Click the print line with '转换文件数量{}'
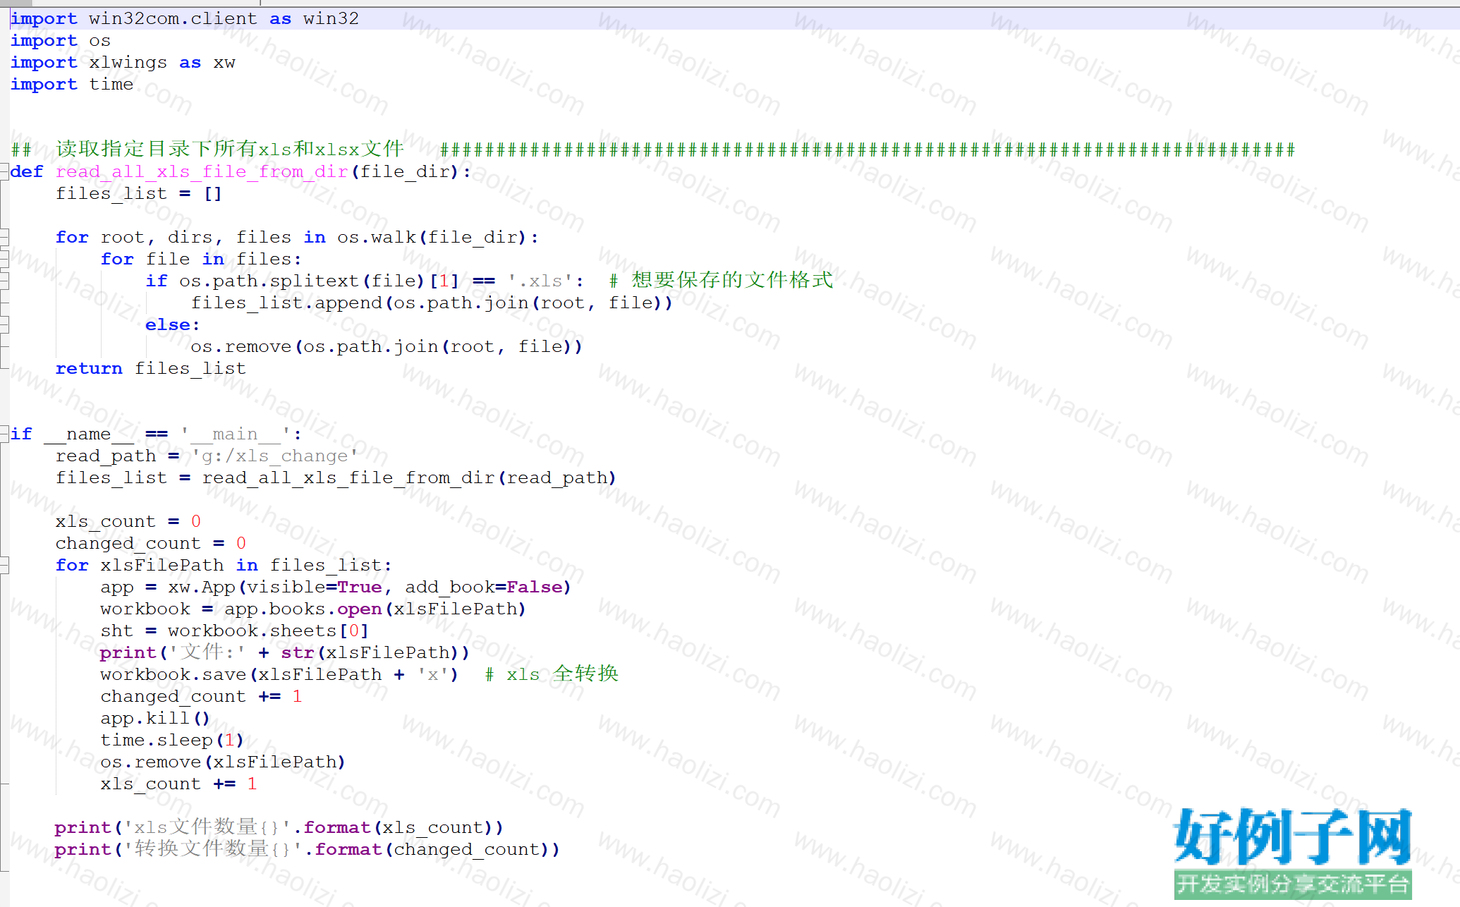 [308, 848]
